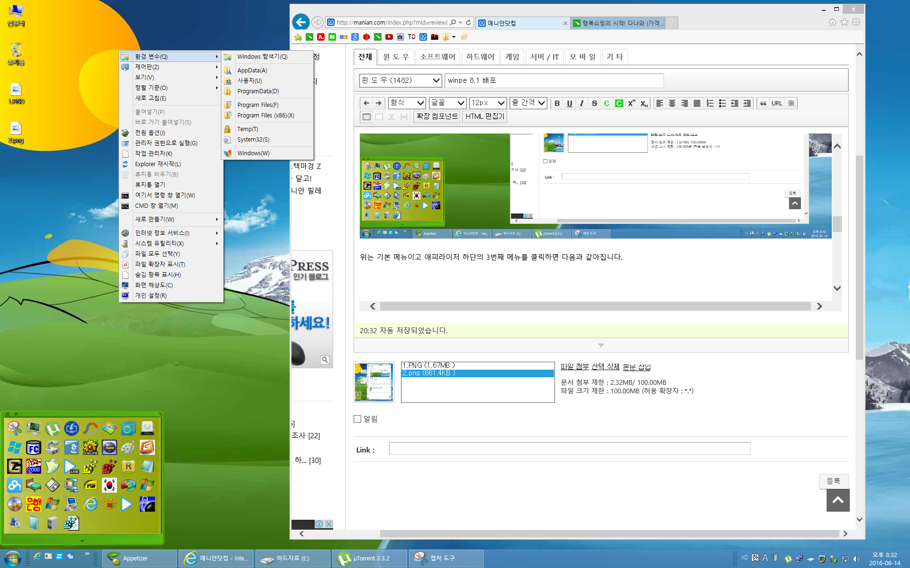The height and width of the screenshot is (568, 910).
Task: Apply bold formatting in the editor toolbar
Action: (x=557, y=103)
